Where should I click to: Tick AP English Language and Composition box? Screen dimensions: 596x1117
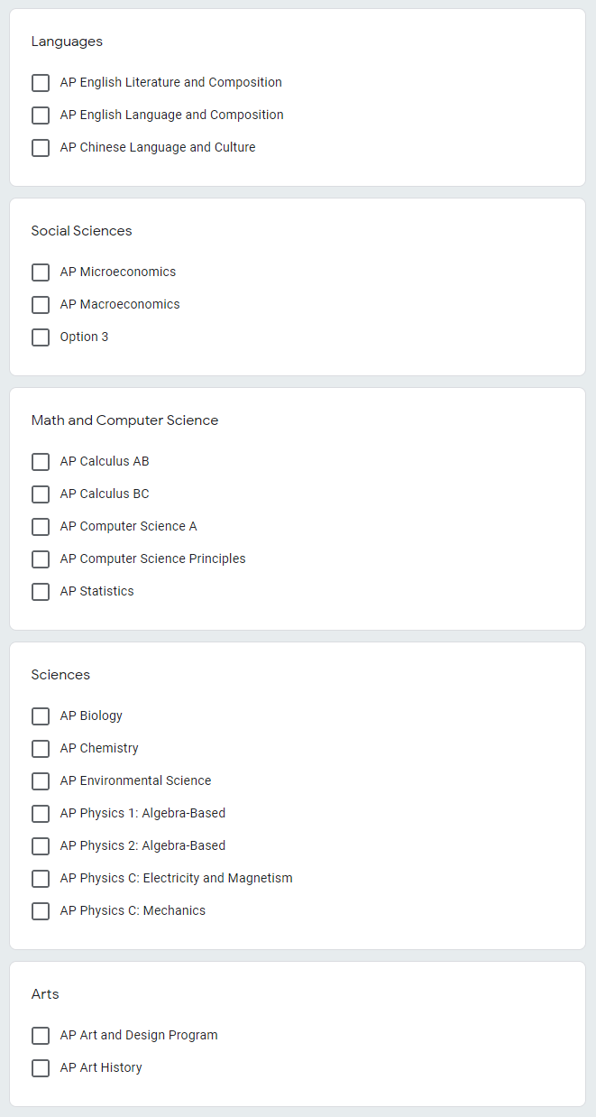[41, 115]
